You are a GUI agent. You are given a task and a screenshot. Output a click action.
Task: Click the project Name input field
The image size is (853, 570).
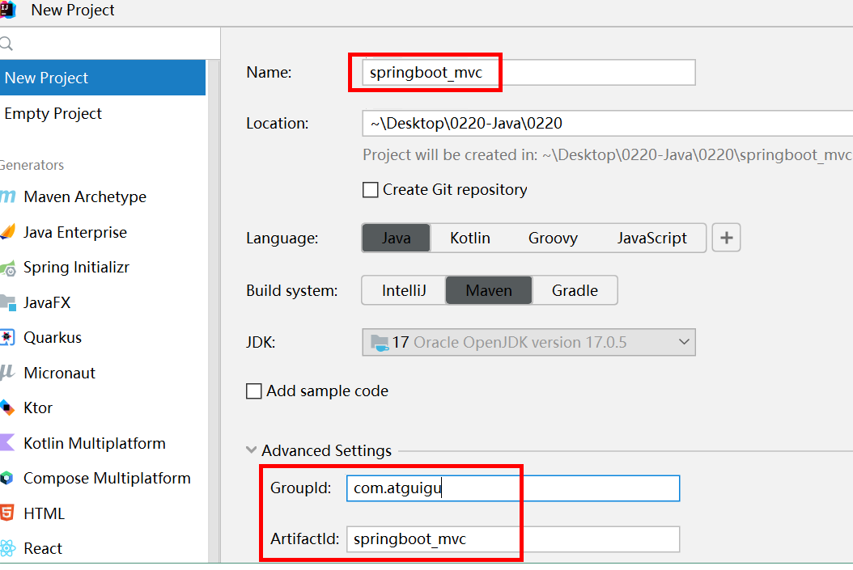[529, 73]
